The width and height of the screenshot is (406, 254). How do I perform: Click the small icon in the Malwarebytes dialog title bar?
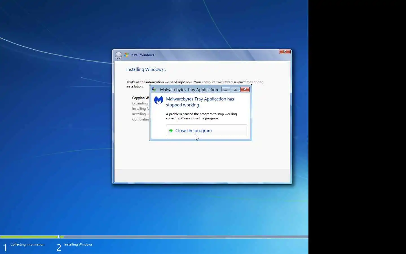[x=154, y=89]
